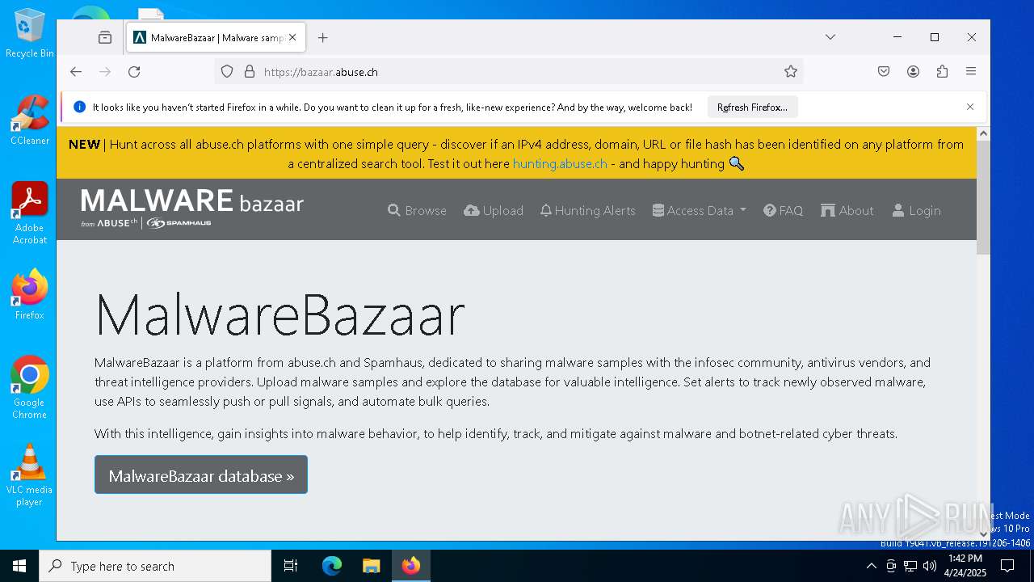Open MalwareBazaar database button

pos(201,475)
